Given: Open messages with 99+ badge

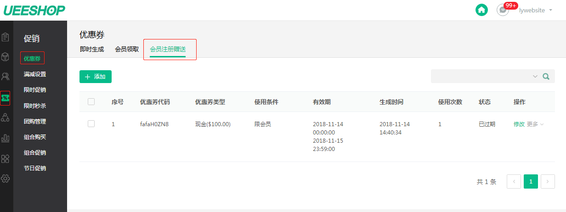Looking at the screenshot, I should tap(503, 10).
